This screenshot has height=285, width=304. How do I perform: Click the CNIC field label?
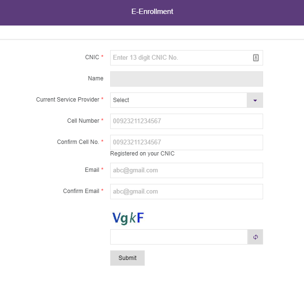pyautogui.click(x=92, y=57)
